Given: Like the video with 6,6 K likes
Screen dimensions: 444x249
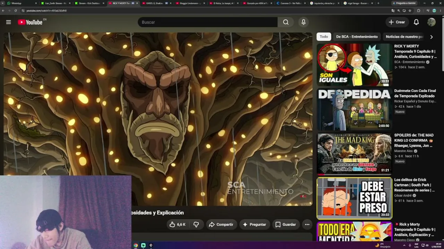Looking at the screenshot, I should (x=177, y=224).
